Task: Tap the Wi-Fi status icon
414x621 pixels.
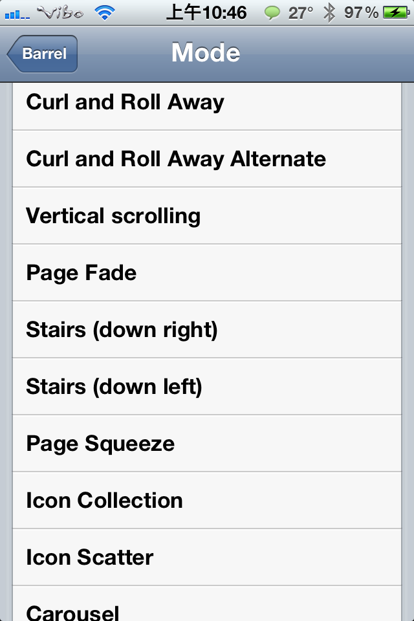Action: (x=105, y=13)
